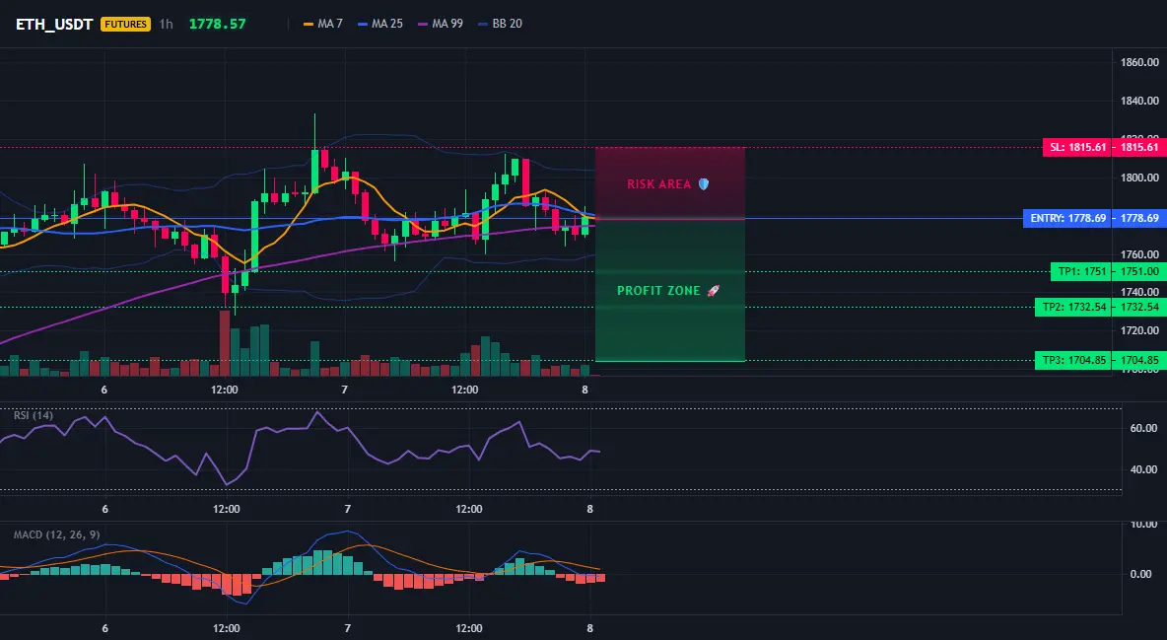Click the 1815.61 red price tag
Screen dimensions: 1167x640
[1139, 147]
